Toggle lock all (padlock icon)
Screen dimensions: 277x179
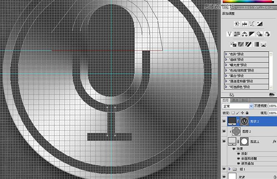(x=247, y=113)
